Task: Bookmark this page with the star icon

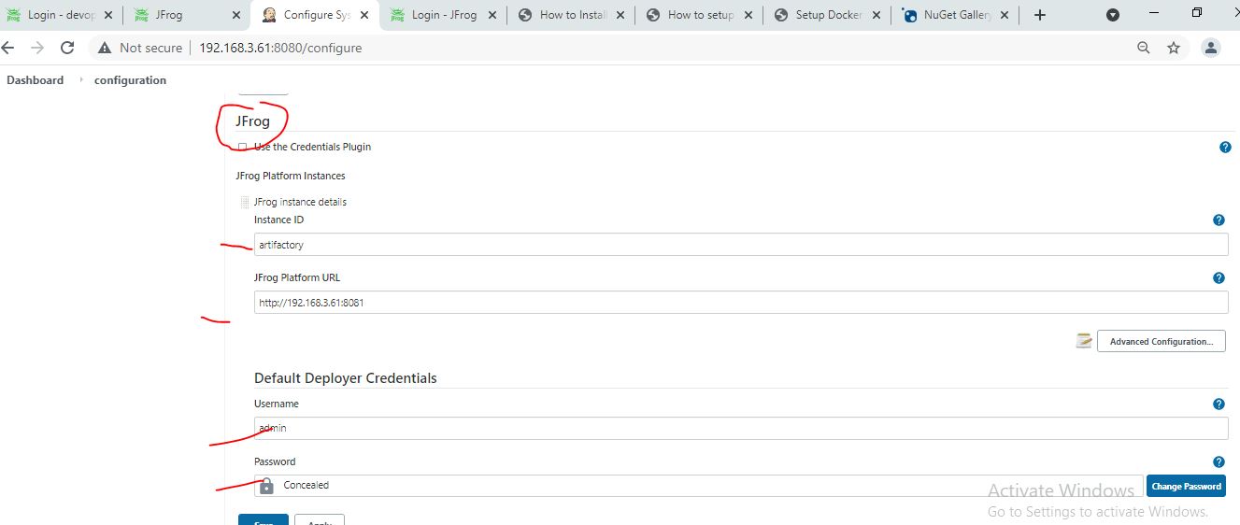Action: pos(1174,48)
